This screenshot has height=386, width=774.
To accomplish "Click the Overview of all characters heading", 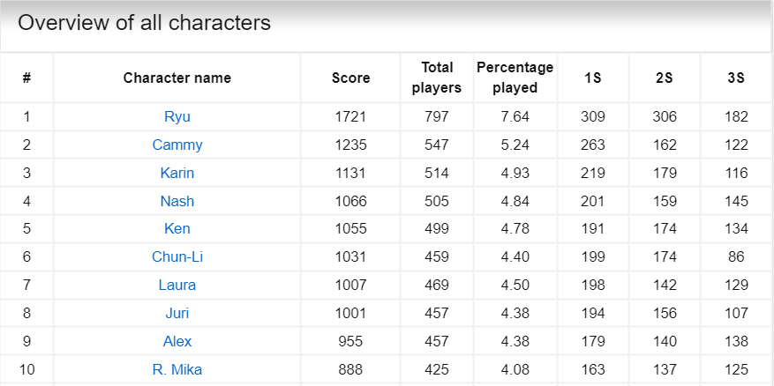I will coord(145,23).
